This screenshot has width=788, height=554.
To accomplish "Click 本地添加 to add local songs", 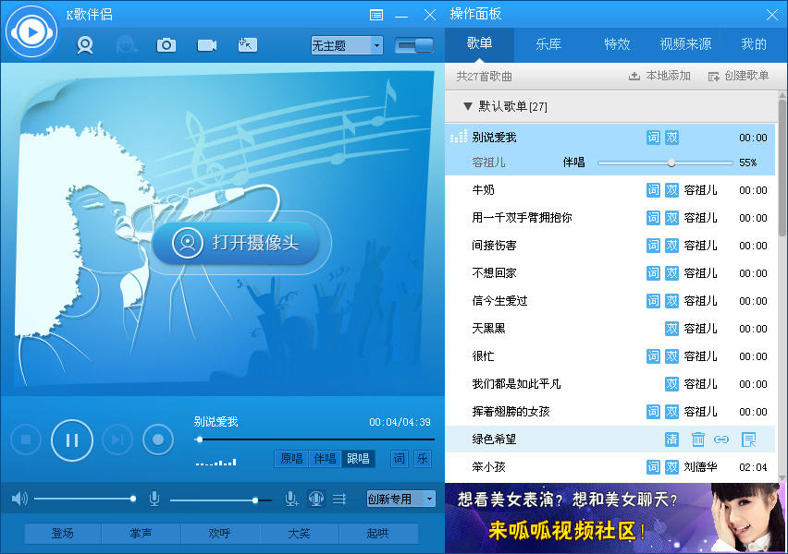I will tap(659, 76).
